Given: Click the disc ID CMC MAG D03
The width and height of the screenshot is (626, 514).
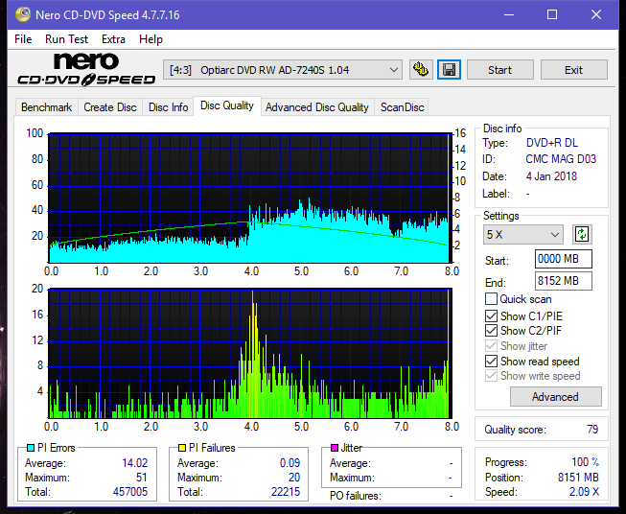Looking at the screenshot, I should [x=561, y=159].
